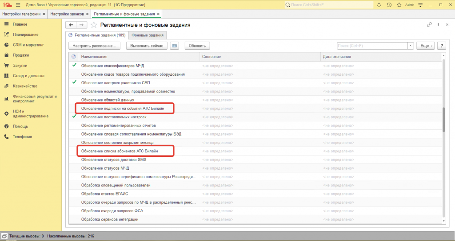Click the Финансовый результат bar chart icon
The height and width of the screenshot is (241, 455).
click(6, 99)
